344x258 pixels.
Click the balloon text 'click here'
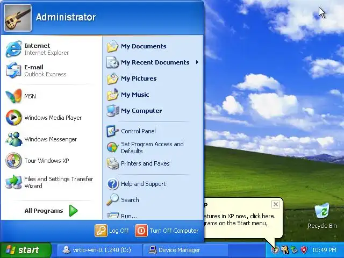coord(262,216)
